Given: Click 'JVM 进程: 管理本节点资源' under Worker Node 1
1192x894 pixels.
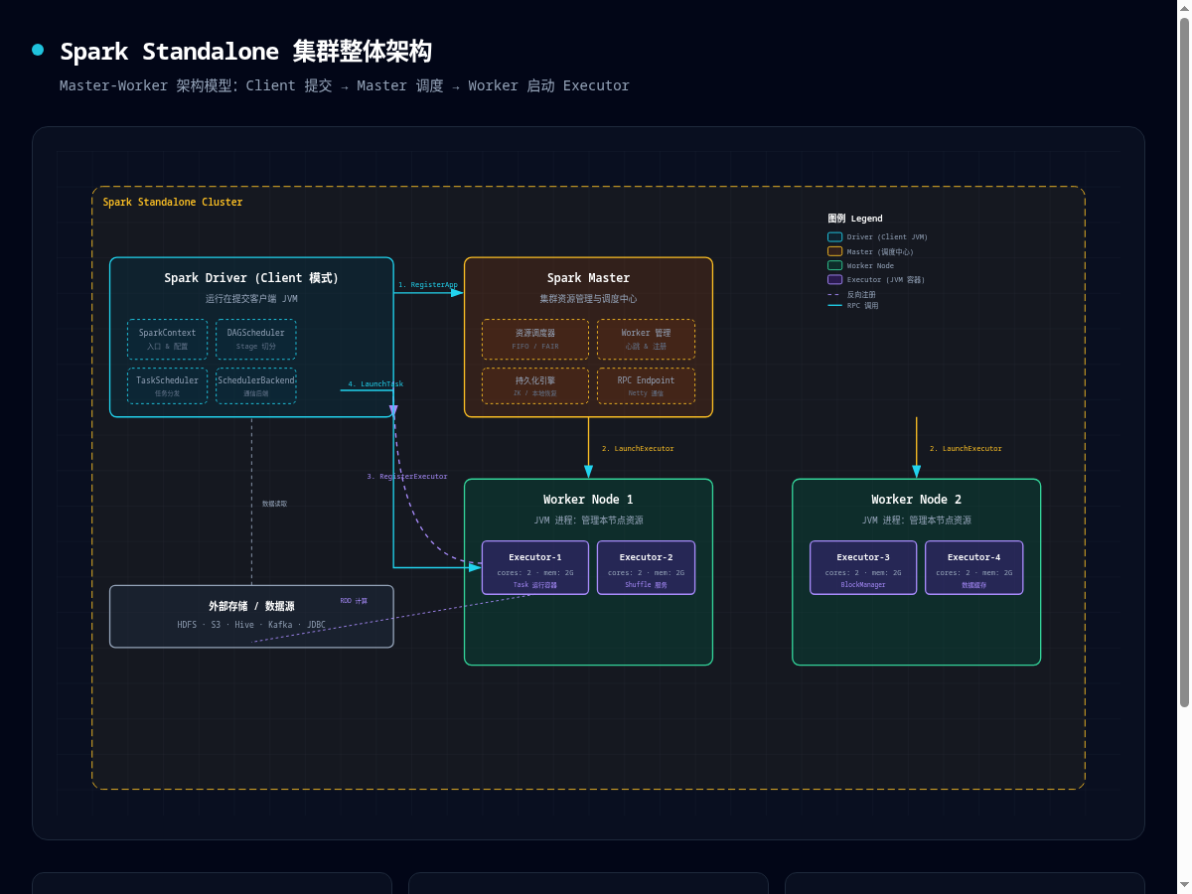Looking at the screenshot, I should pyautogui.click(x=588, y=520).
